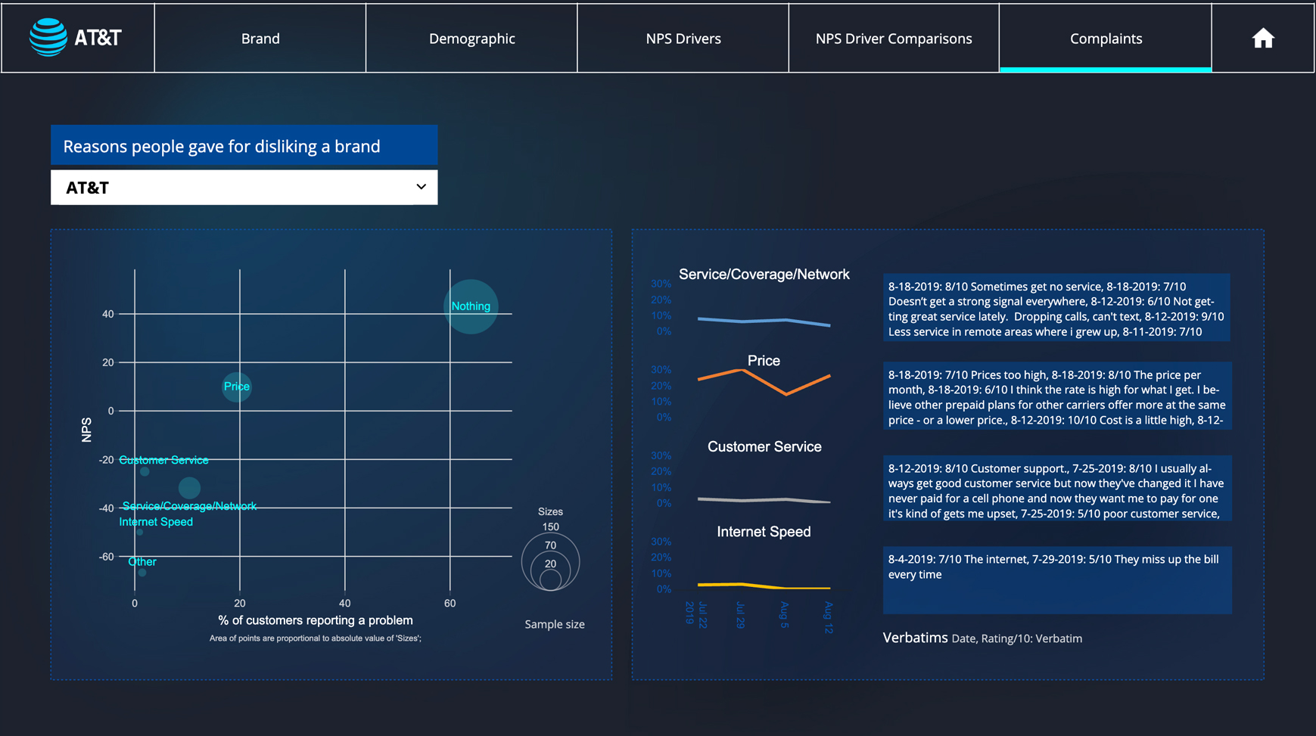Image resolution: width=1316 pixels, height=736 pixels.
Task: Click the Service/Coverage/Network trend line heading
Action: 764,274
